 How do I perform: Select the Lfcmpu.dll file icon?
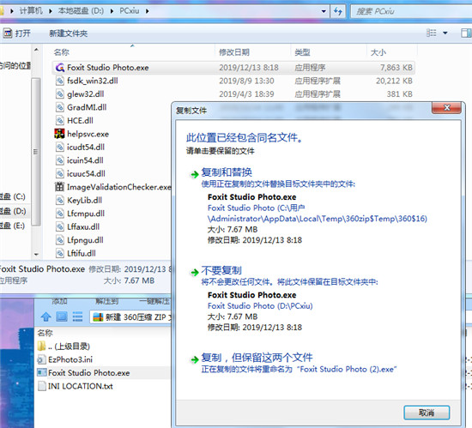pos(59,214)
